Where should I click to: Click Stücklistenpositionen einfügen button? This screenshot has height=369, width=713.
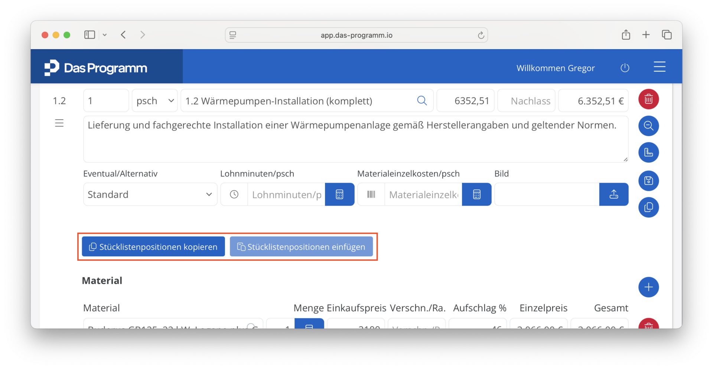coord(301,247)
